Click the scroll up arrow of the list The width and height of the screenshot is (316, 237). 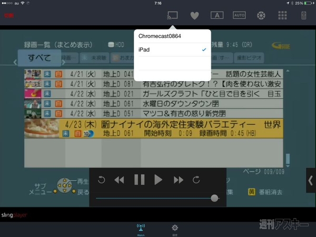coord(288,71)
